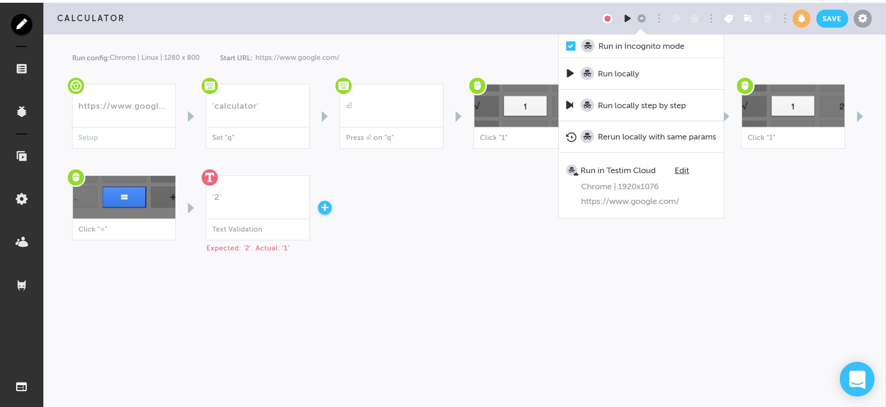Click the add to folder icon

pos(748,18)
